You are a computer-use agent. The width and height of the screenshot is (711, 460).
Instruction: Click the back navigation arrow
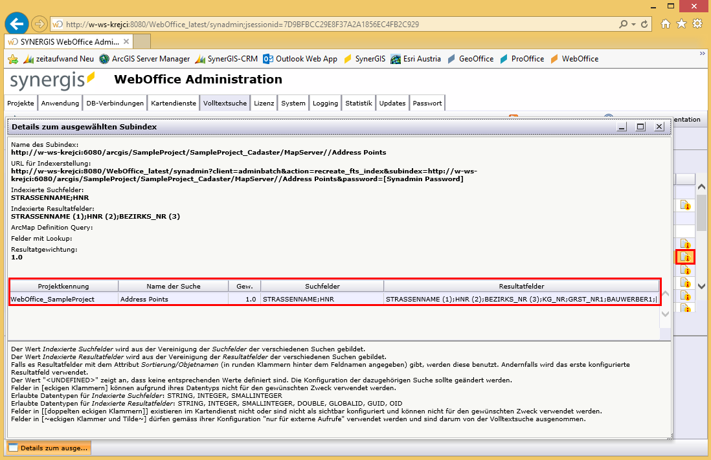[16, 24]
